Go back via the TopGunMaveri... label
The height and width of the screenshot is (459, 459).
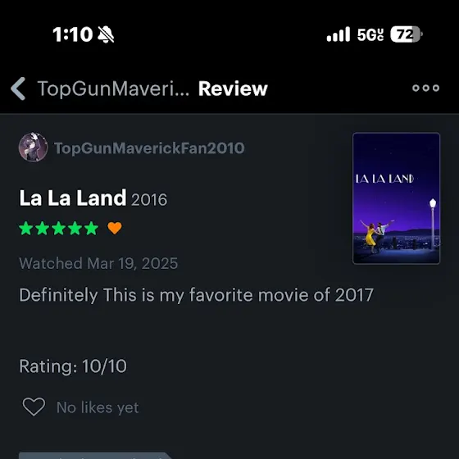(113, 89)
